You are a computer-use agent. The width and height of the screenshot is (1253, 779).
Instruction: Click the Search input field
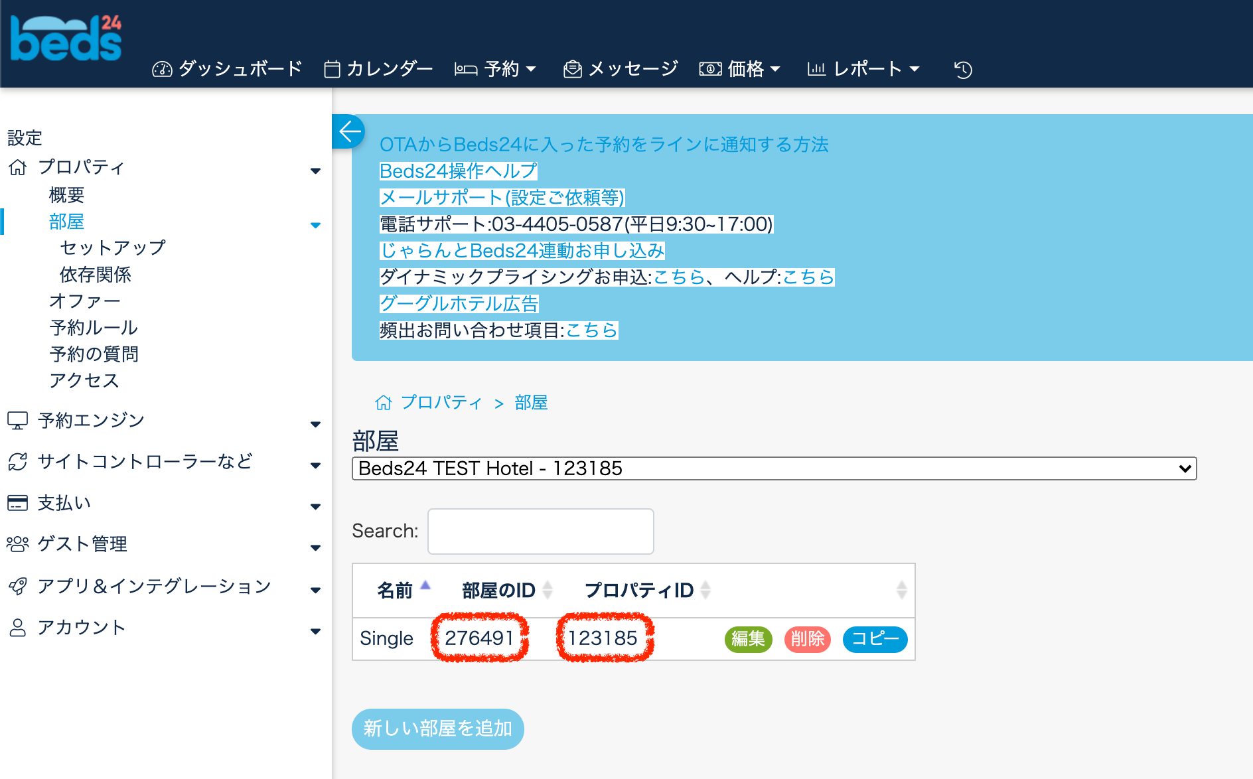pyautogui.click(x=540, y=531)
